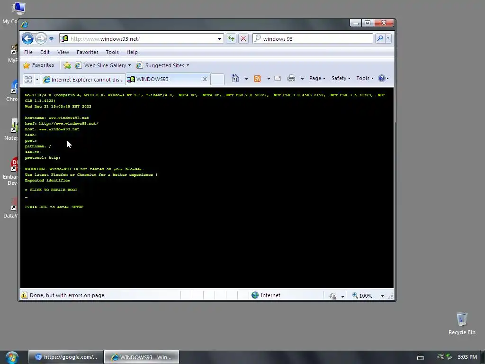Click 'CLICK TO REPAIR BOOT' text
485x364 pixels.
(x=53, y=190)
